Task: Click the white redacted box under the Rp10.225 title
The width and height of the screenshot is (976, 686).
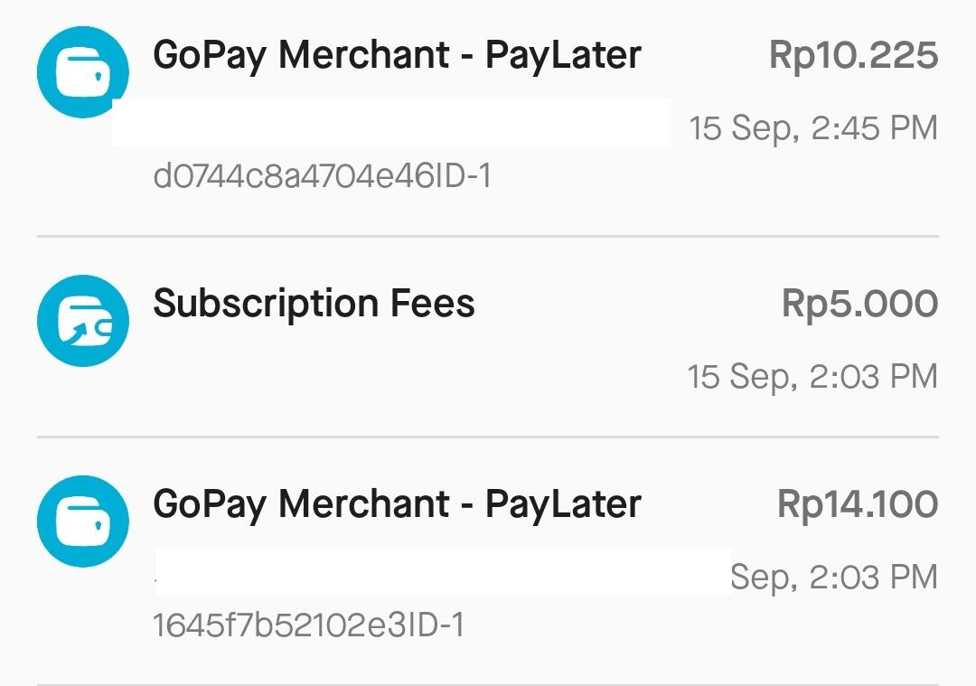Action: [x=391, y=123]
